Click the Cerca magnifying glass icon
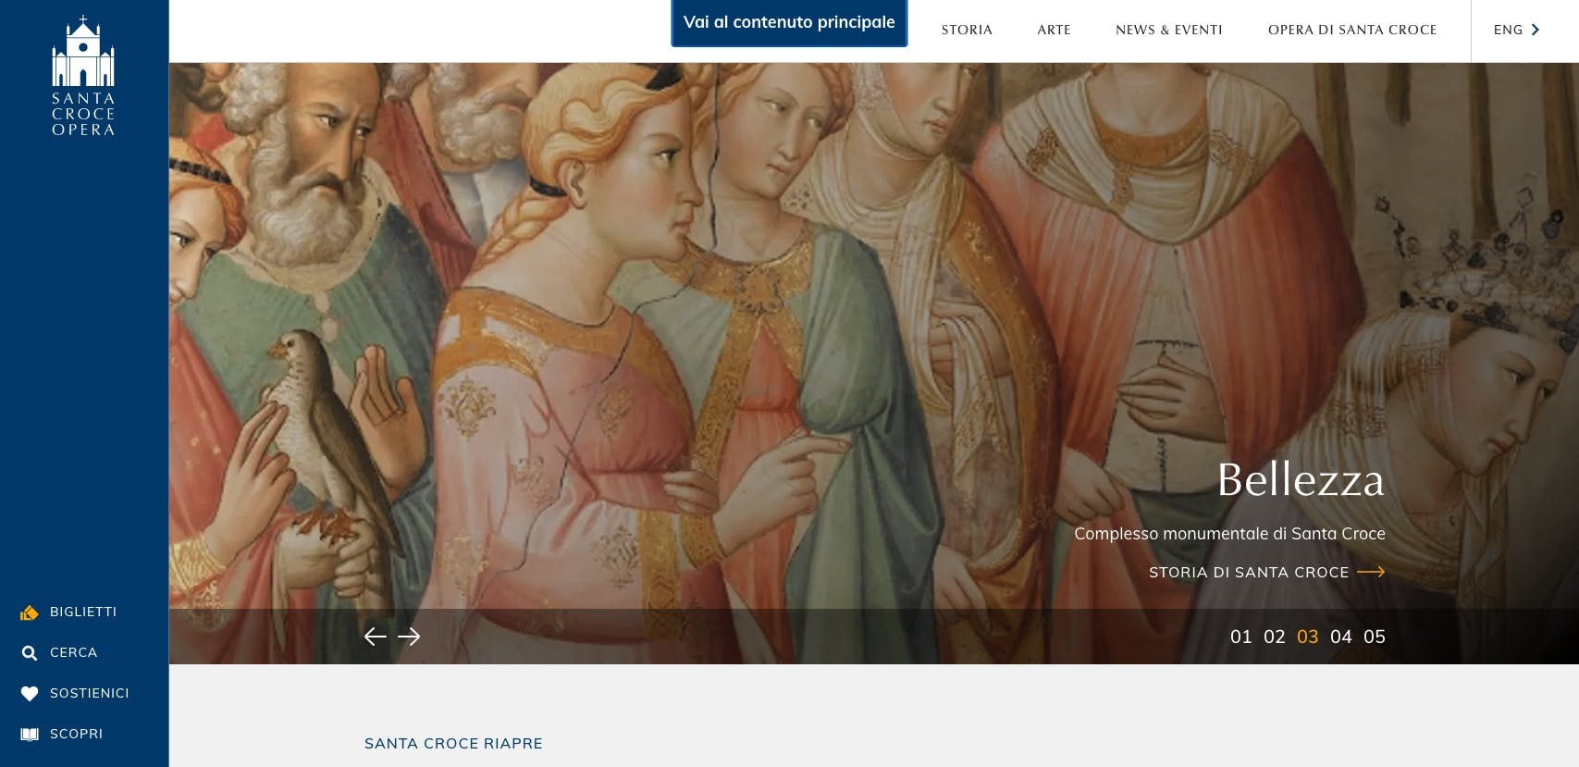 coord(30,653)
